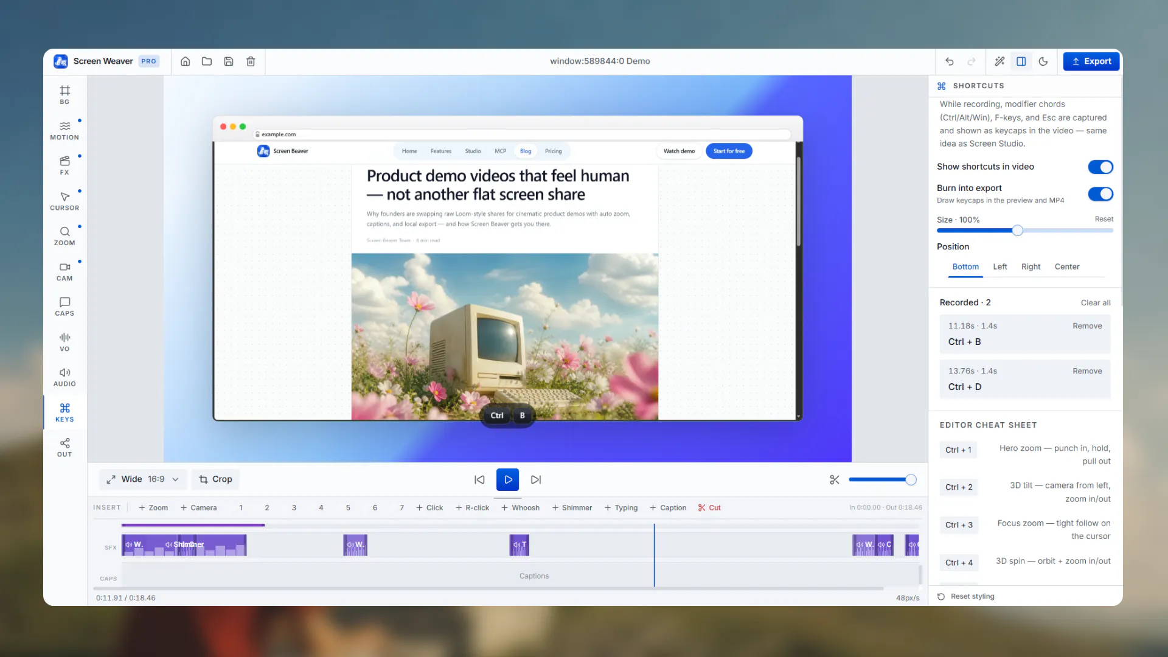Remove the Ctrl + D recorded shortcut
The image size is (1168, 657).
[x=1087, y=371]
